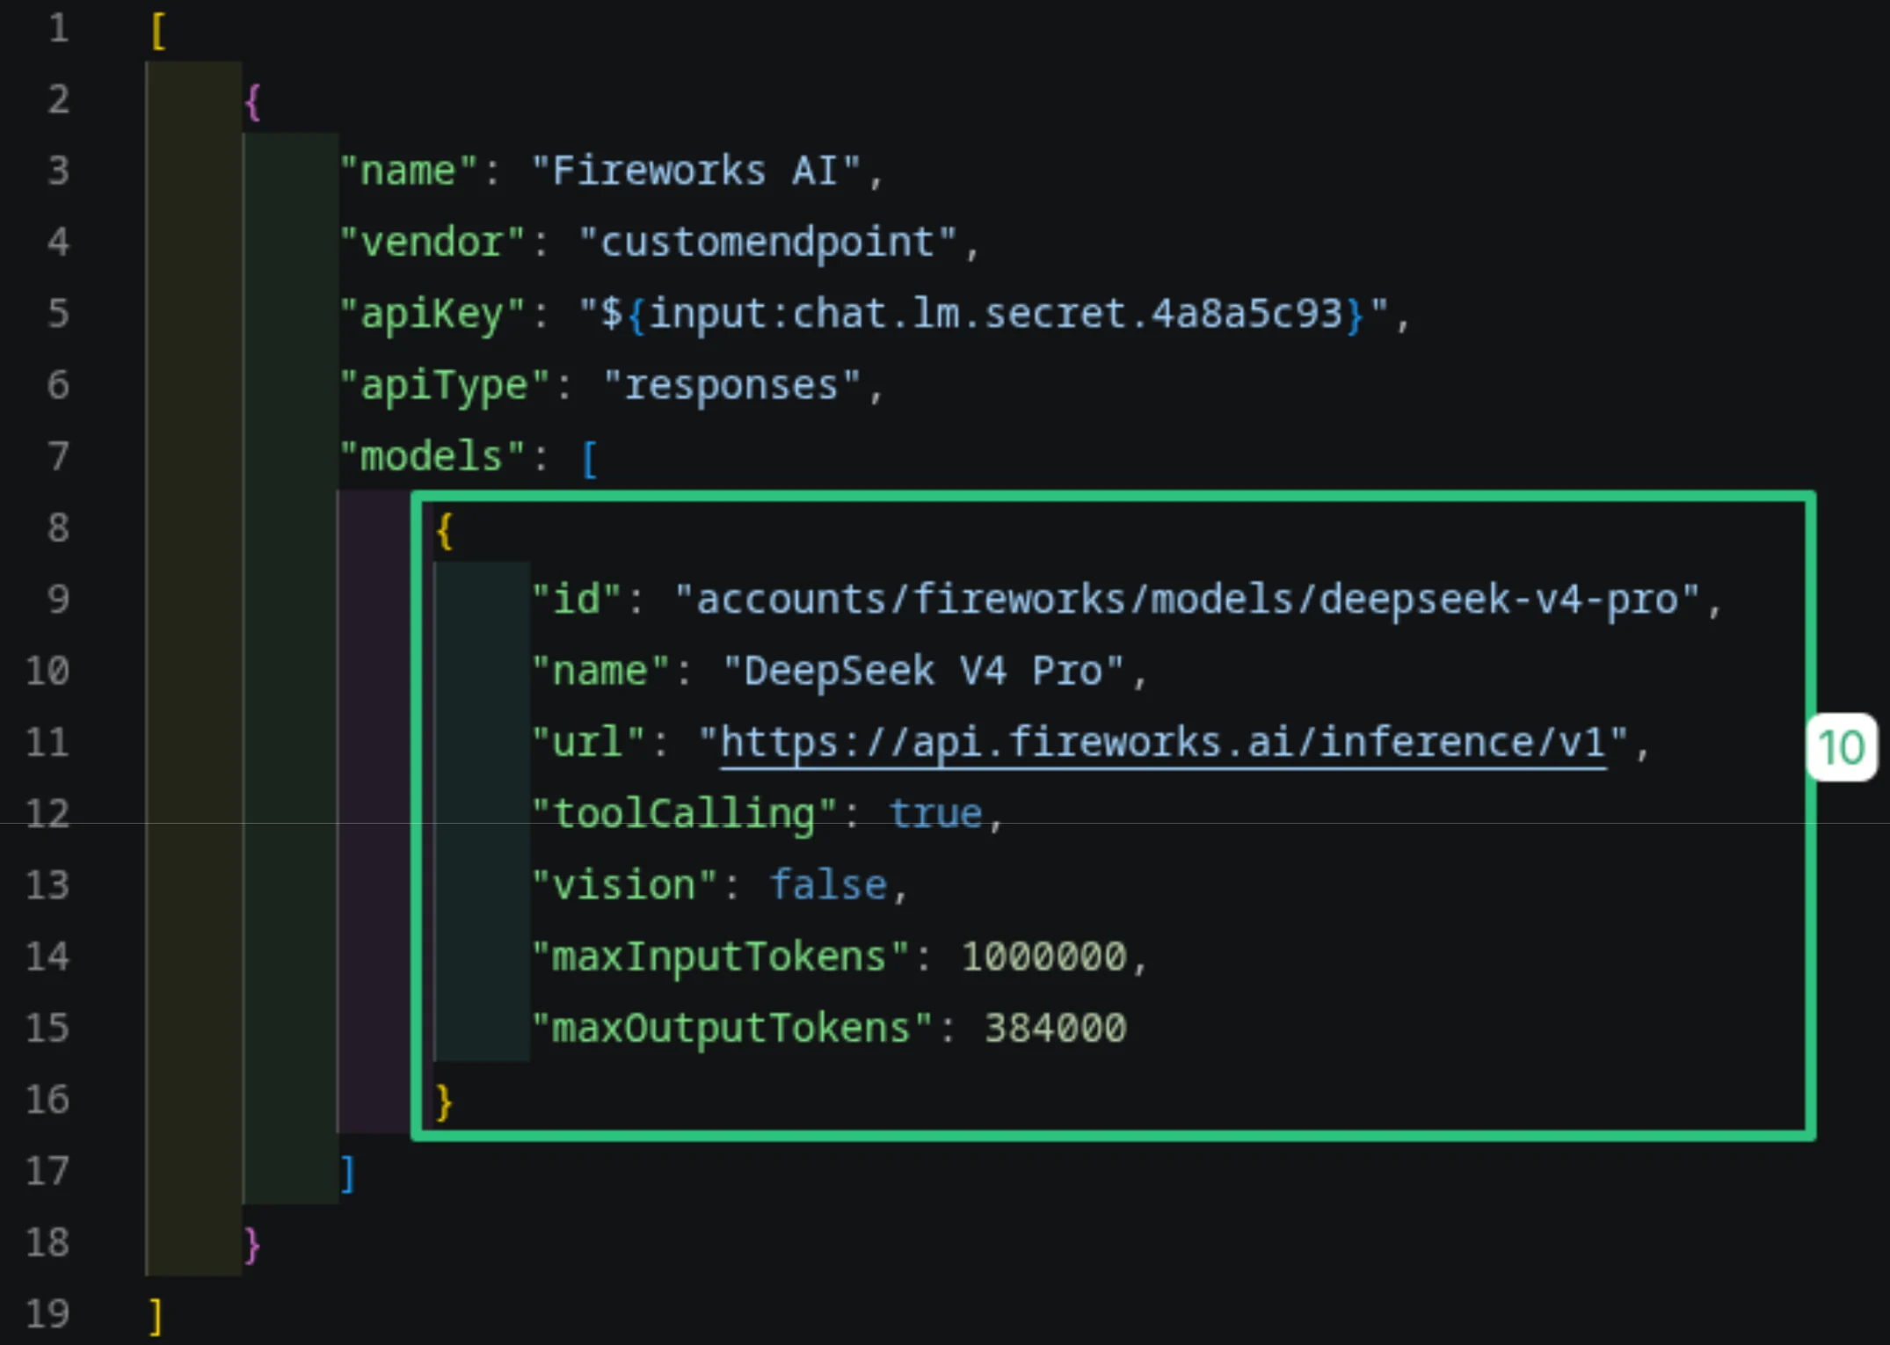
Task: Click the "apiKey" key
Action: pos(432,315)
